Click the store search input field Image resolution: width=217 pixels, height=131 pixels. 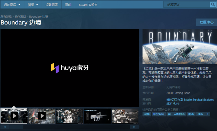[x=187, y=4]
